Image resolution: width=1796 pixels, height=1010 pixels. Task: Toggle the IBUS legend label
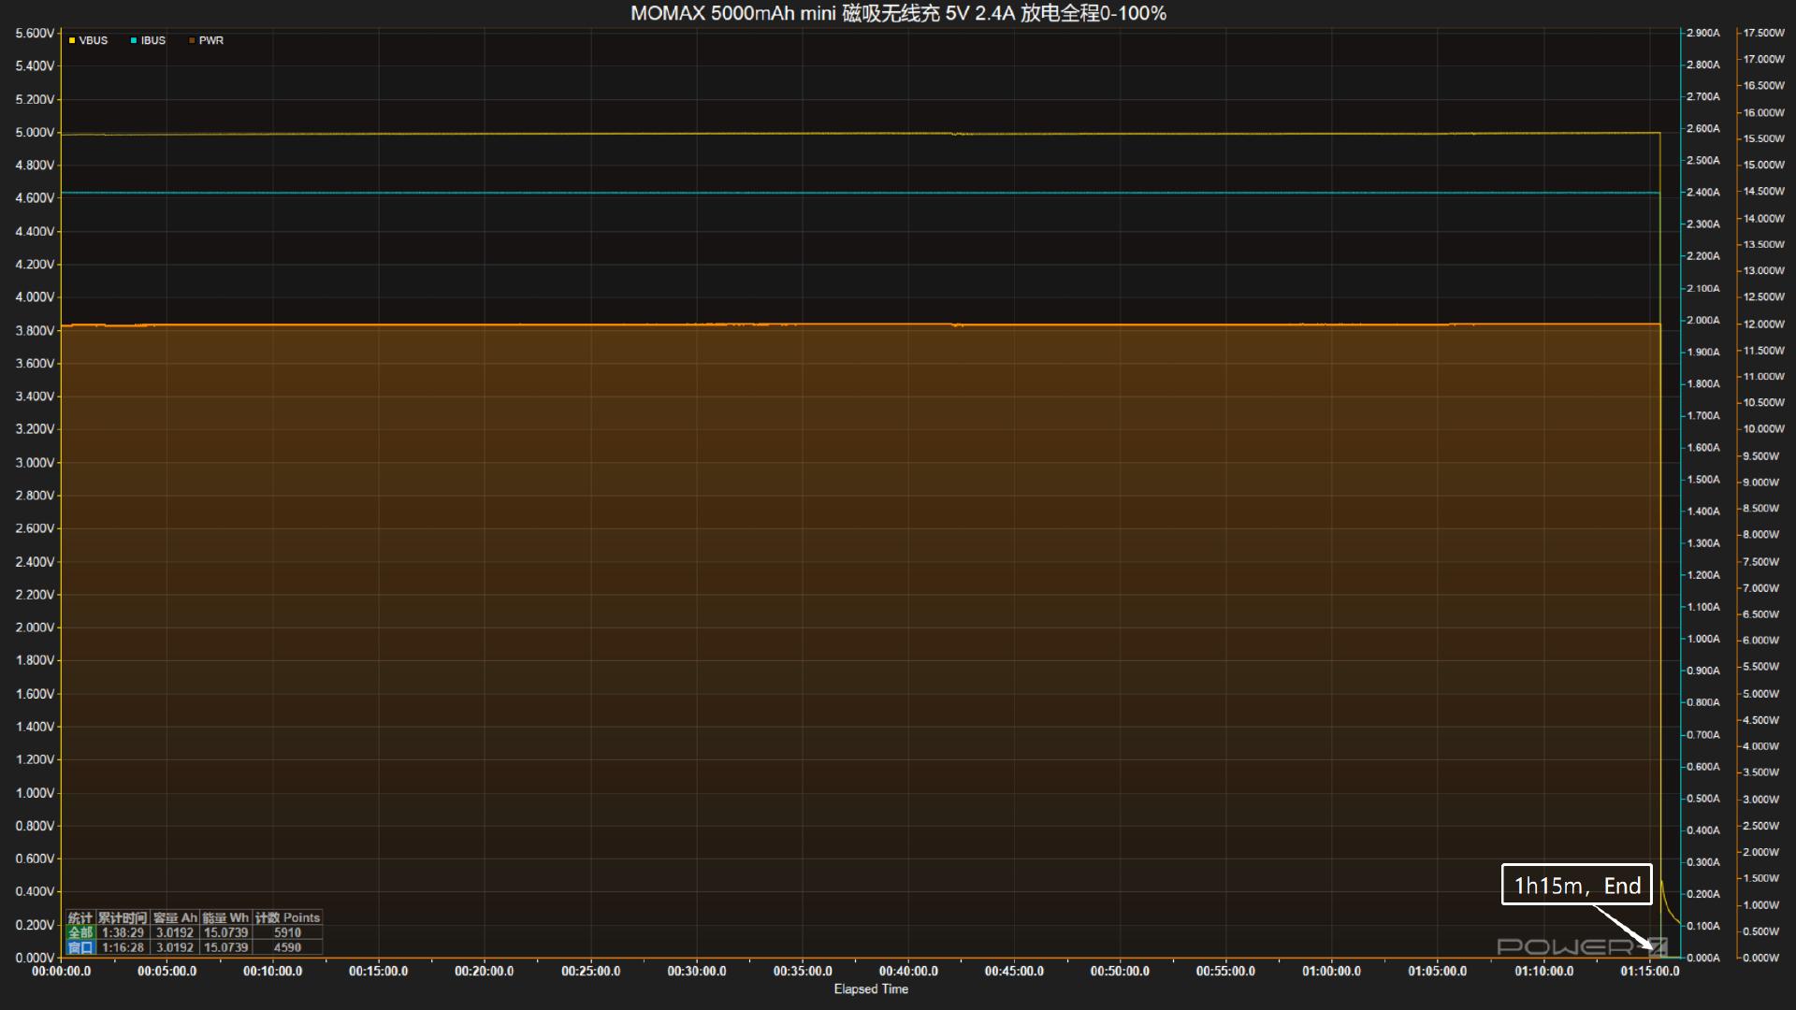tap(153, 41)
